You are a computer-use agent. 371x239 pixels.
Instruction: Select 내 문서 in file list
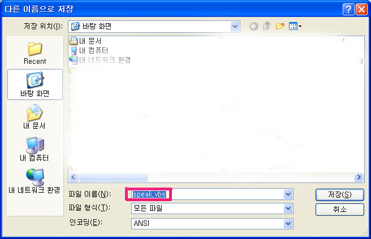(x=85, y=41)
